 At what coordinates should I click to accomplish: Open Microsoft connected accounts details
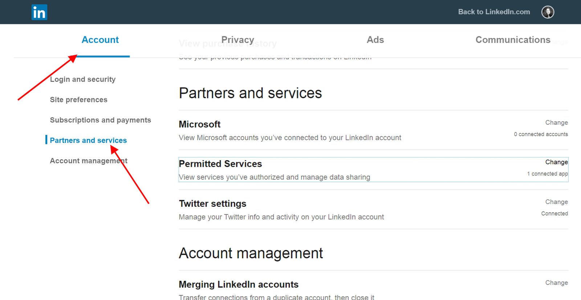[x=541, y=134]
